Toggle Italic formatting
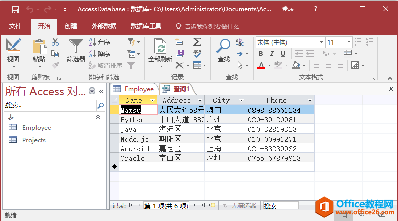This screenshot has width=398, height=221. [272, 54]
